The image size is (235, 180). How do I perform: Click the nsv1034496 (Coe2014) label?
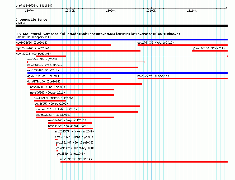tap(43, 70)
